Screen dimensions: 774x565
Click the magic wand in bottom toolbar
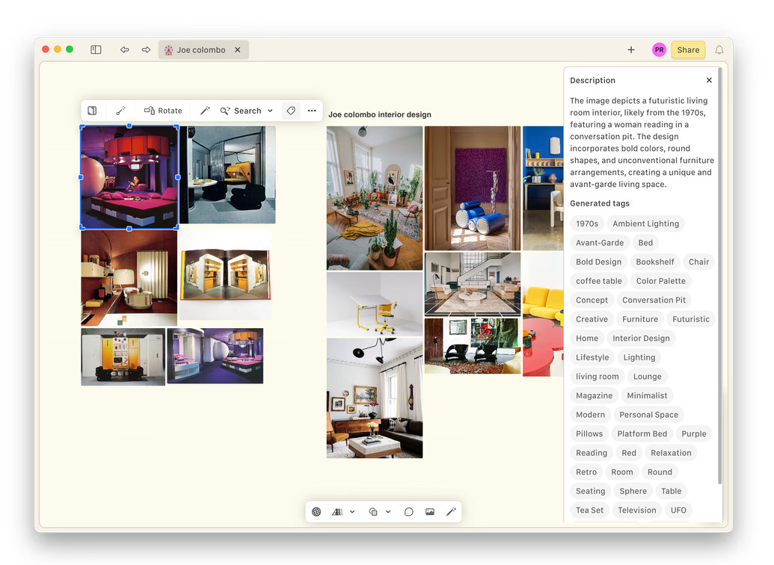click(x=451, y=512)
